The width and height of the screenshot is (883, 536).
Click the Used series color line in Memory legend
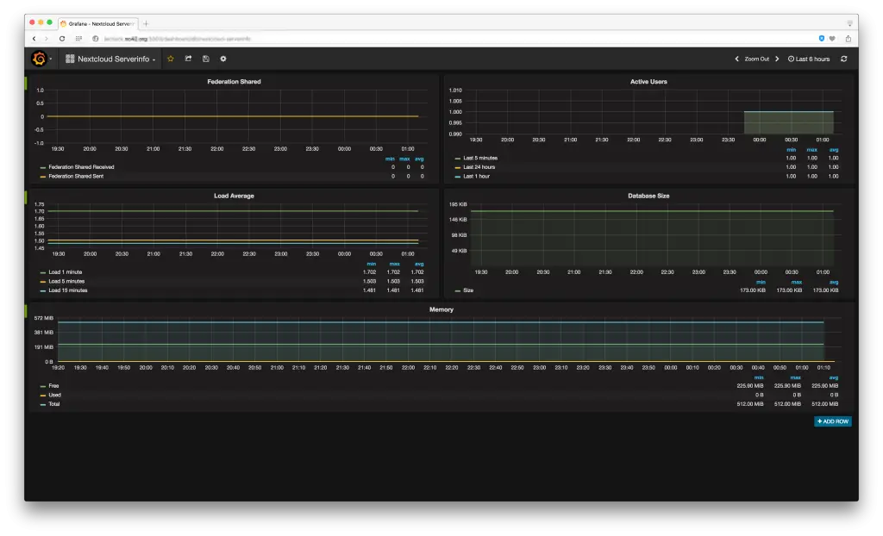pyautogui.click(x=43, y=395)
